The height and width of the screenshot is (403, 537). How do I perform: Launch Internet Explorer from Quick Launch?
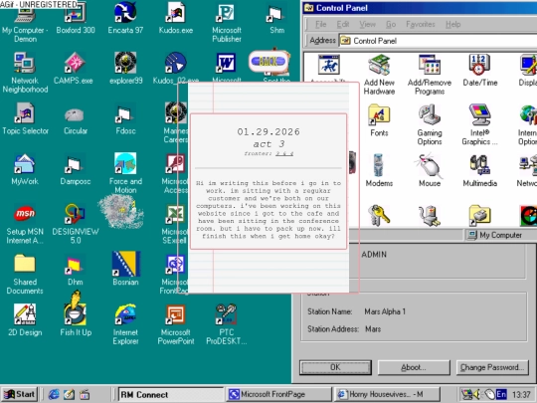tap(54, 394)
